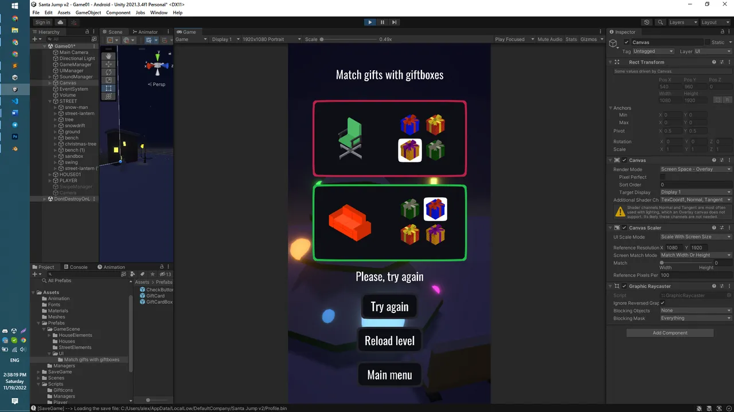Toggle Ignore Reversed Graphics checkbox

click(663, 303)
